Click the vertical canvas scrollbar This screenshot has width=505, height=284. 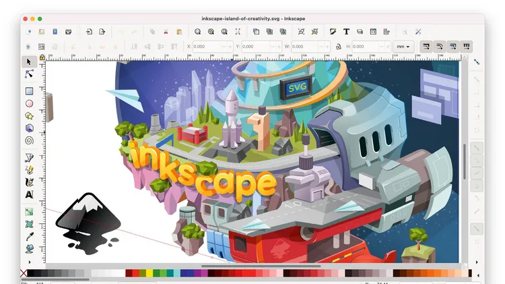click(x=465, y=162)
